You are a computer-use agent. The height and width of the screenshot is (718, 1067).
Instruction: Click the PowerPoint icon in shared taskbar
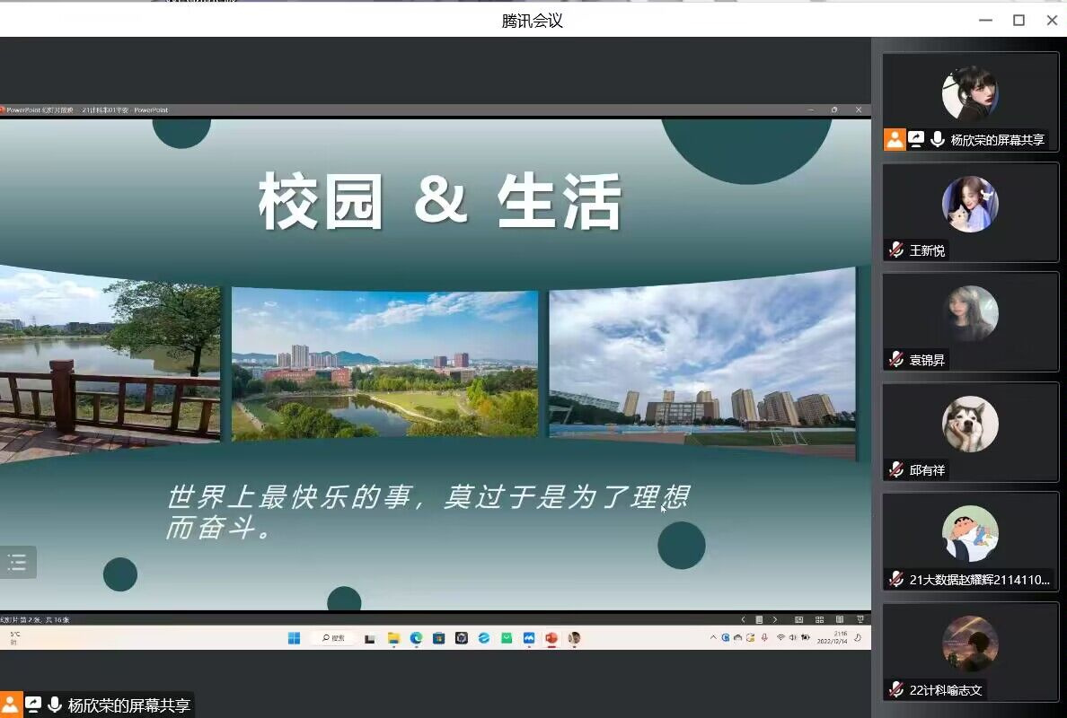click(x=551, y=638)
